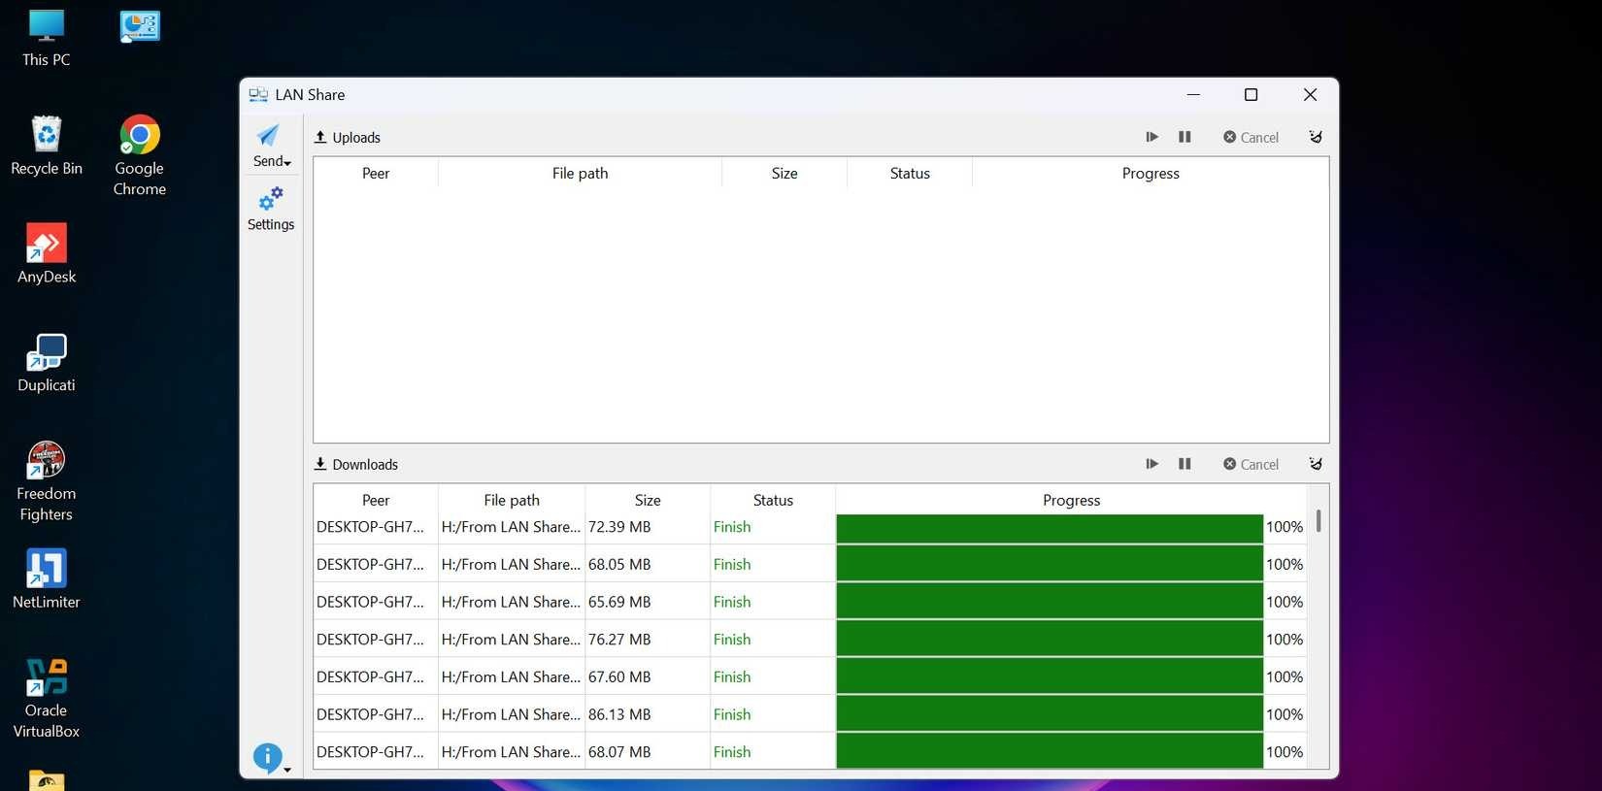Open LAN Share Settings gears icon
1602x791 pixels.
tap(270, 200)
